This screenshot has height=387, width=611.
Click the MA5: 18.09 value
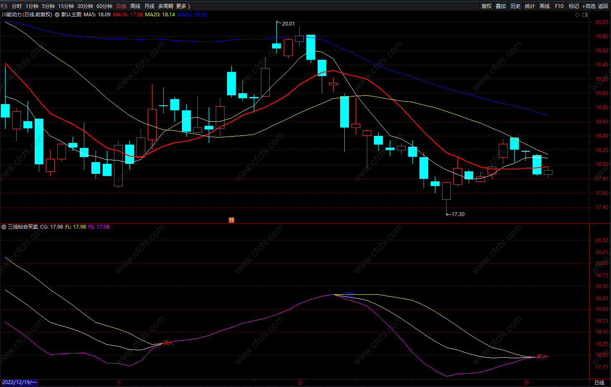pos(97,15)
